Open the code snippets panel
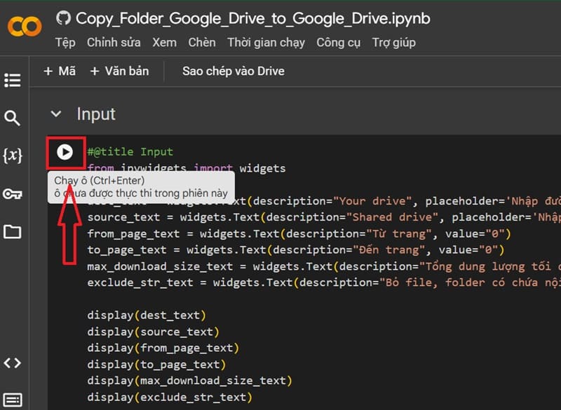 [13, 363]
